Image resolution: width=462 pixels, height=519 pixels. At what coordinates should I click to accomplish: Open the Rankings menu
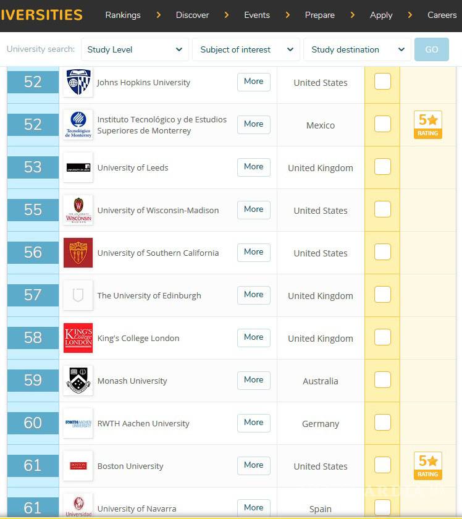(x=123, y=15)
